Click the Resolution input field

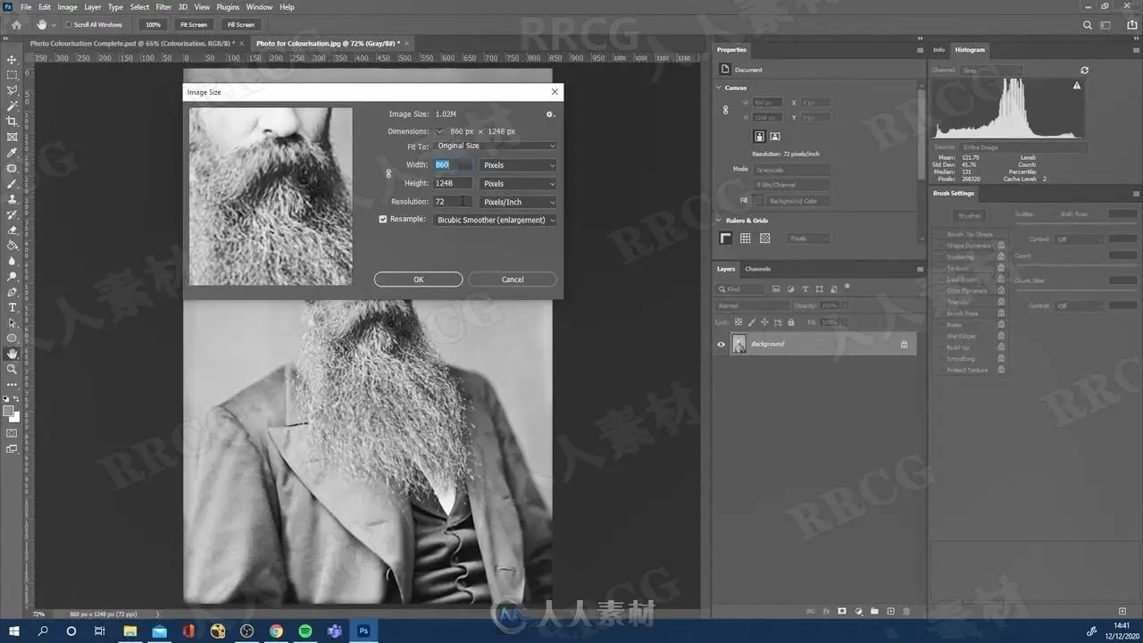(x=453, y=202)
